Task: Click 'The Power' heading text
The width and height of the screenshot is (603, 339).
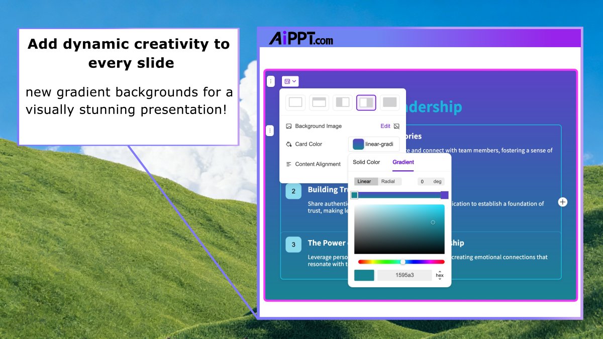Action: pos(327,243)
